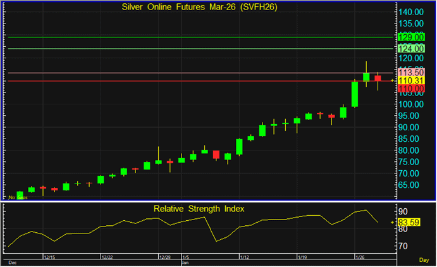Click the 113.50 pink price label

point(411,73)
